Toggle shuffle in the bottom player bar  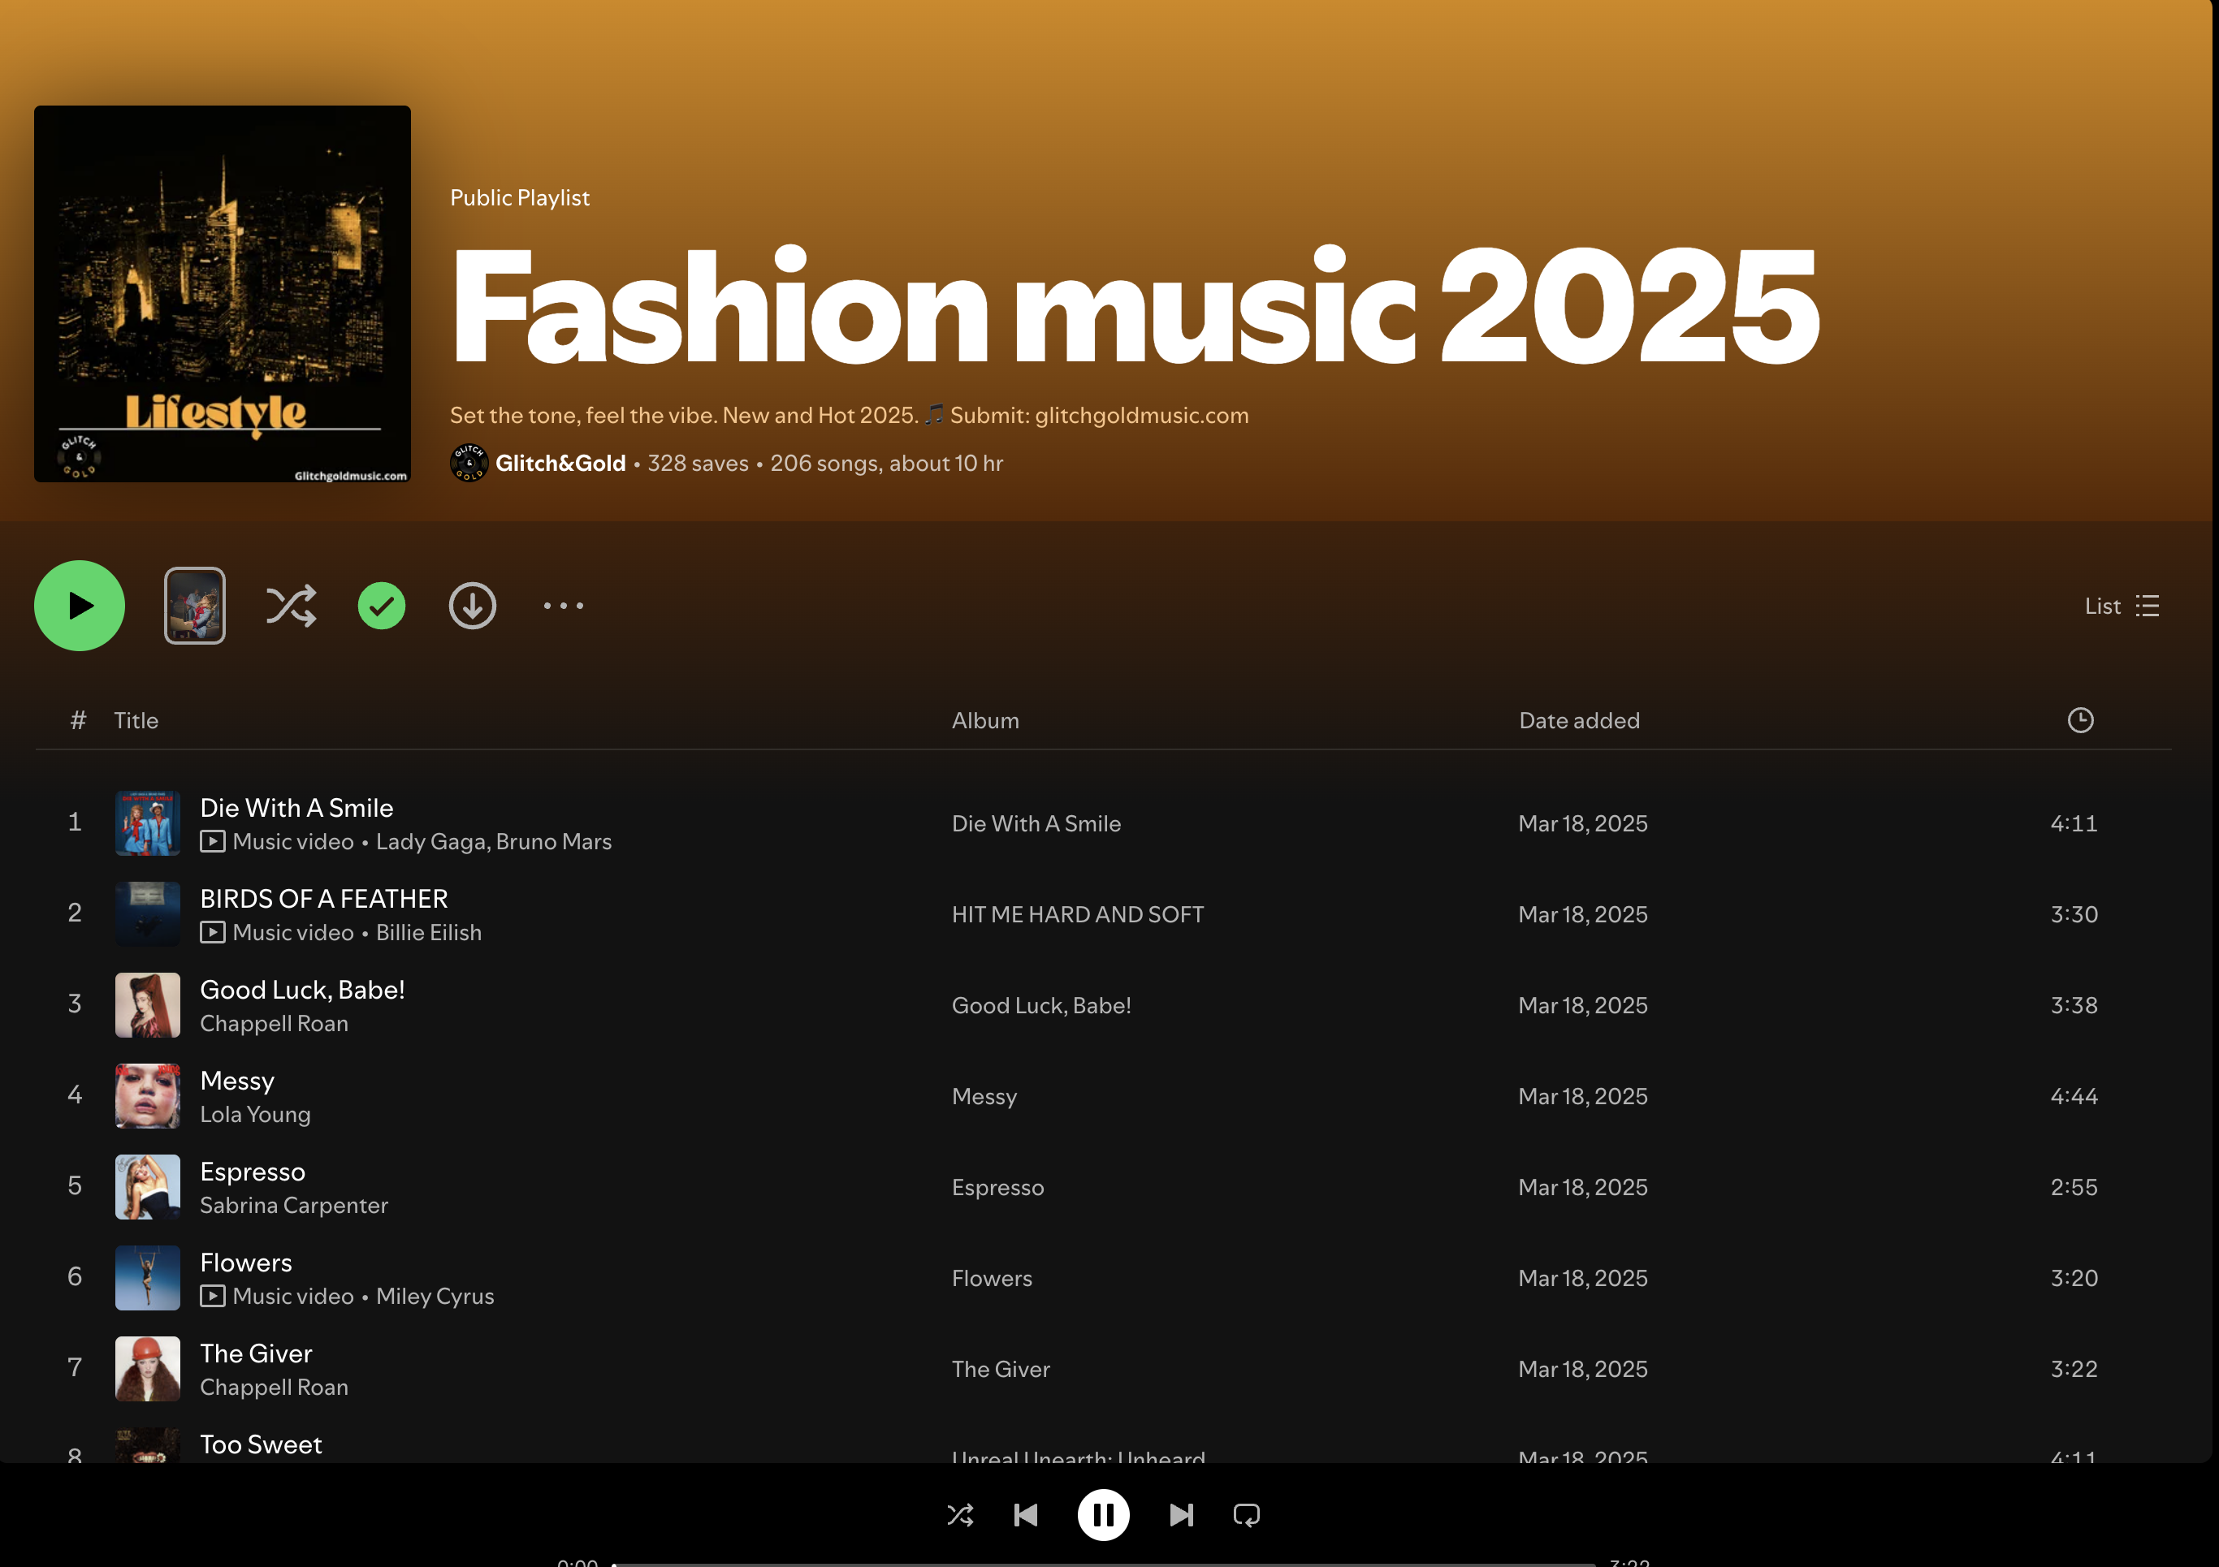point(960,1515)
